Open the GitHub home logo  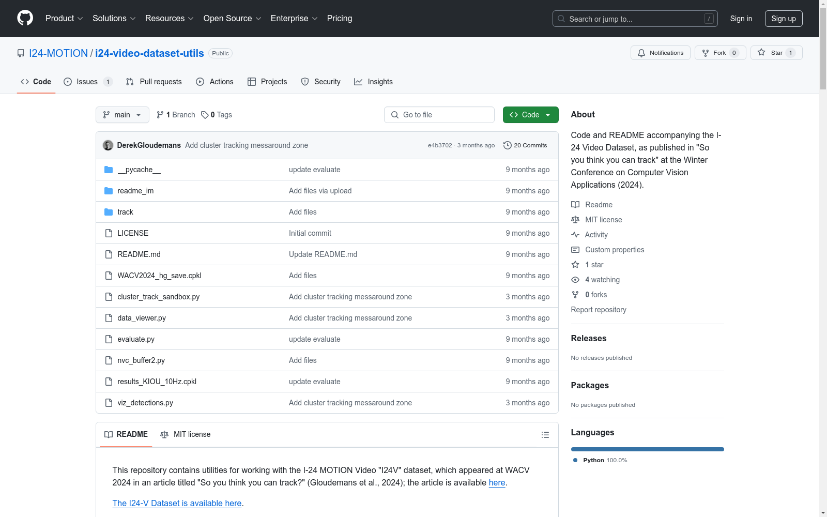25,18
